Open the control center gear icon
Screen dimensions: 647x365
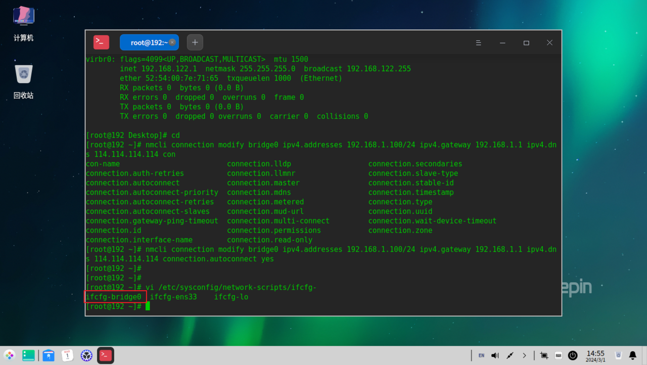86,355
